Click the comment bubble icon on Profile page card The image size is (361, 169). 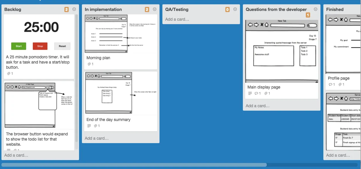[331, 84]
